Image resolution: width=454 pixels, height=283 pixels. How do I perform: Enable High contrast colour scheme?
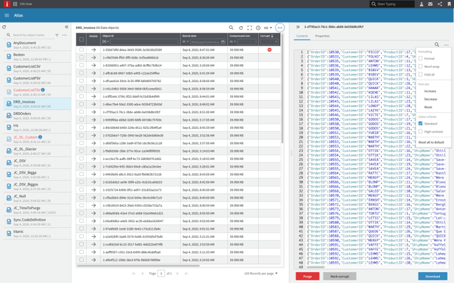[421, 132]
